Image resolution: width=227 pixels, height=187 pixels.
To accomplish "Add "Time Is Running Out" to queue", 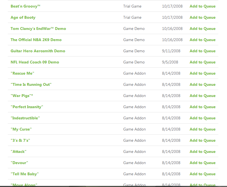I will pyautogui.click(x=202, y=84).
